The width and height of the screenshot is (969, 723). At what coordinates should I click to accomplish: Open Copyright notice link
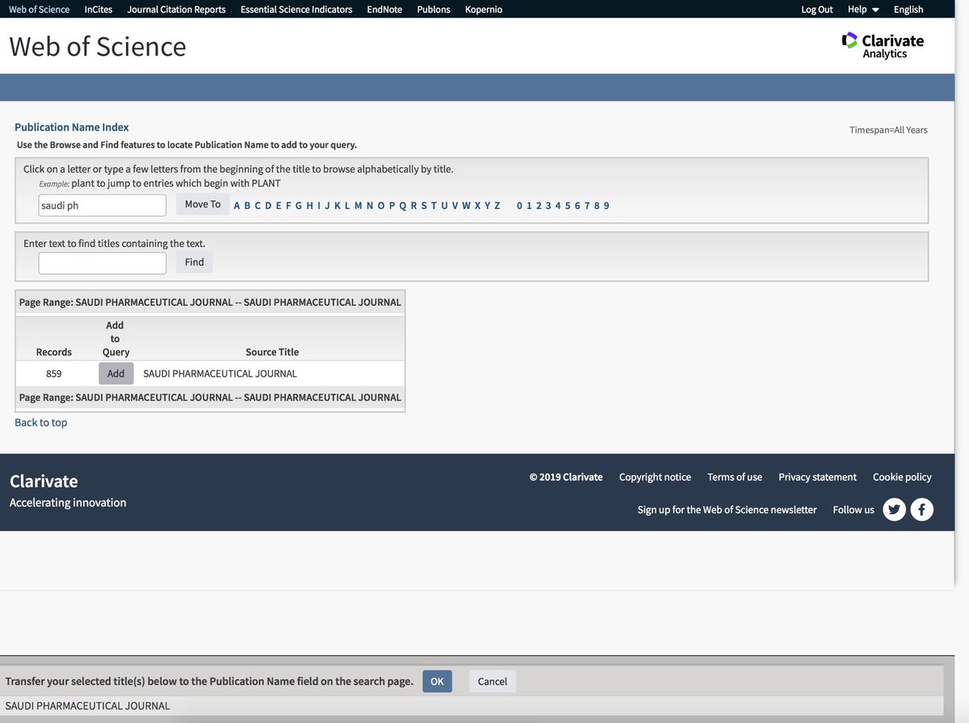(x=655, y=477)
